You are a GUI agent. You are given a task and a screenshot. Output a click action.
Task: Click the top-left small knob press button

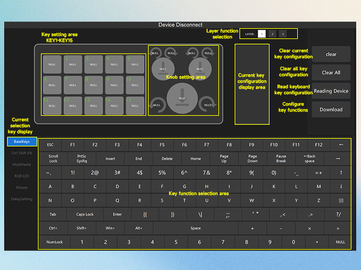(x=163, y=69)
